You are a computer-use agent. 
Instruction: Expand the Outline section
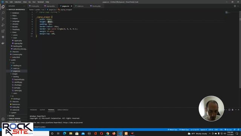[x=11, y=116]
